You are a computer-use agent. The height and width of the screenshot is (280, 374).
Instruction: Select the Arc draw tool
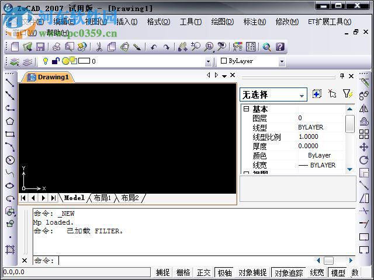coord(10,147)
